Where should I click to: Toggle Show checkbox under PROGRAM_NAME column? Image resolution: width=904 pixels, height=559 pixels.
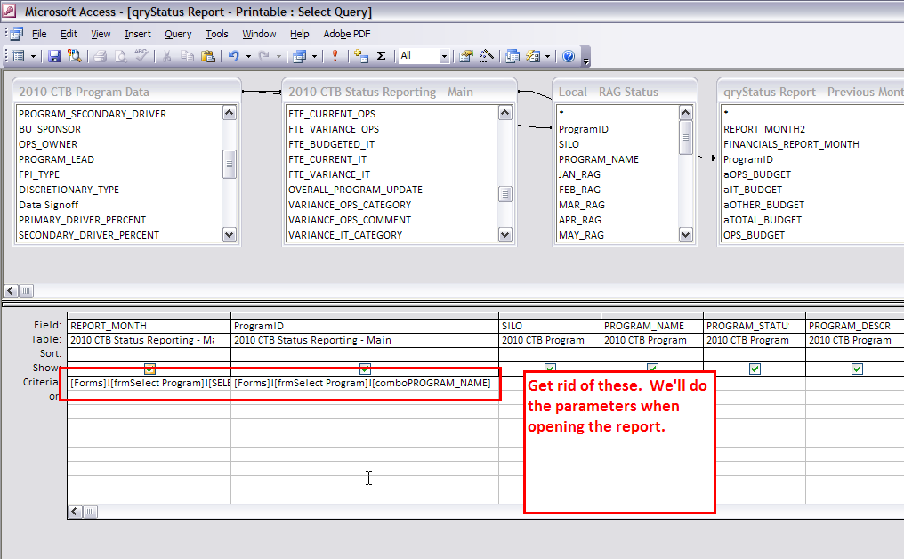coord(652,369)
